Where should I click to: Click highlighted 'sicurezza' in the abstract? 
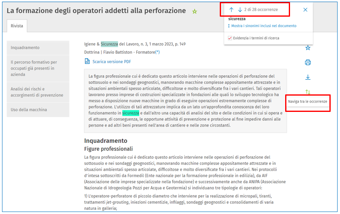[130, 113]
